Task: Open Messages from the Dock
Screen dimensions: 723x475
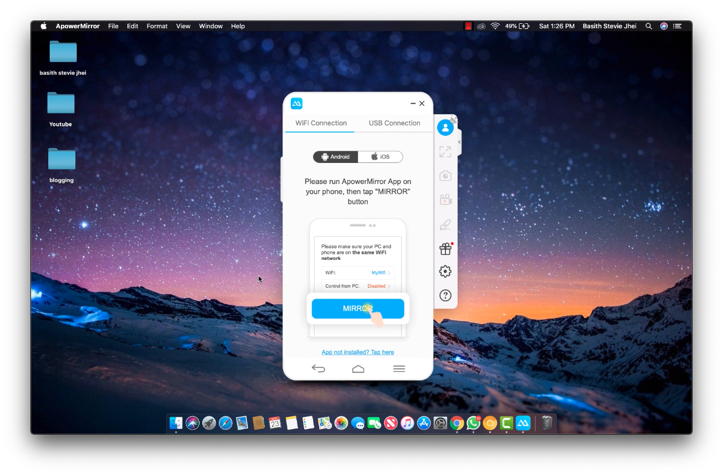Action: [x=357, y=423]
